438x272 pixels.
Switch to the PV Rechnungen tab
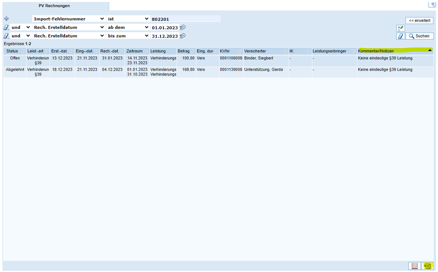(54, 6)
